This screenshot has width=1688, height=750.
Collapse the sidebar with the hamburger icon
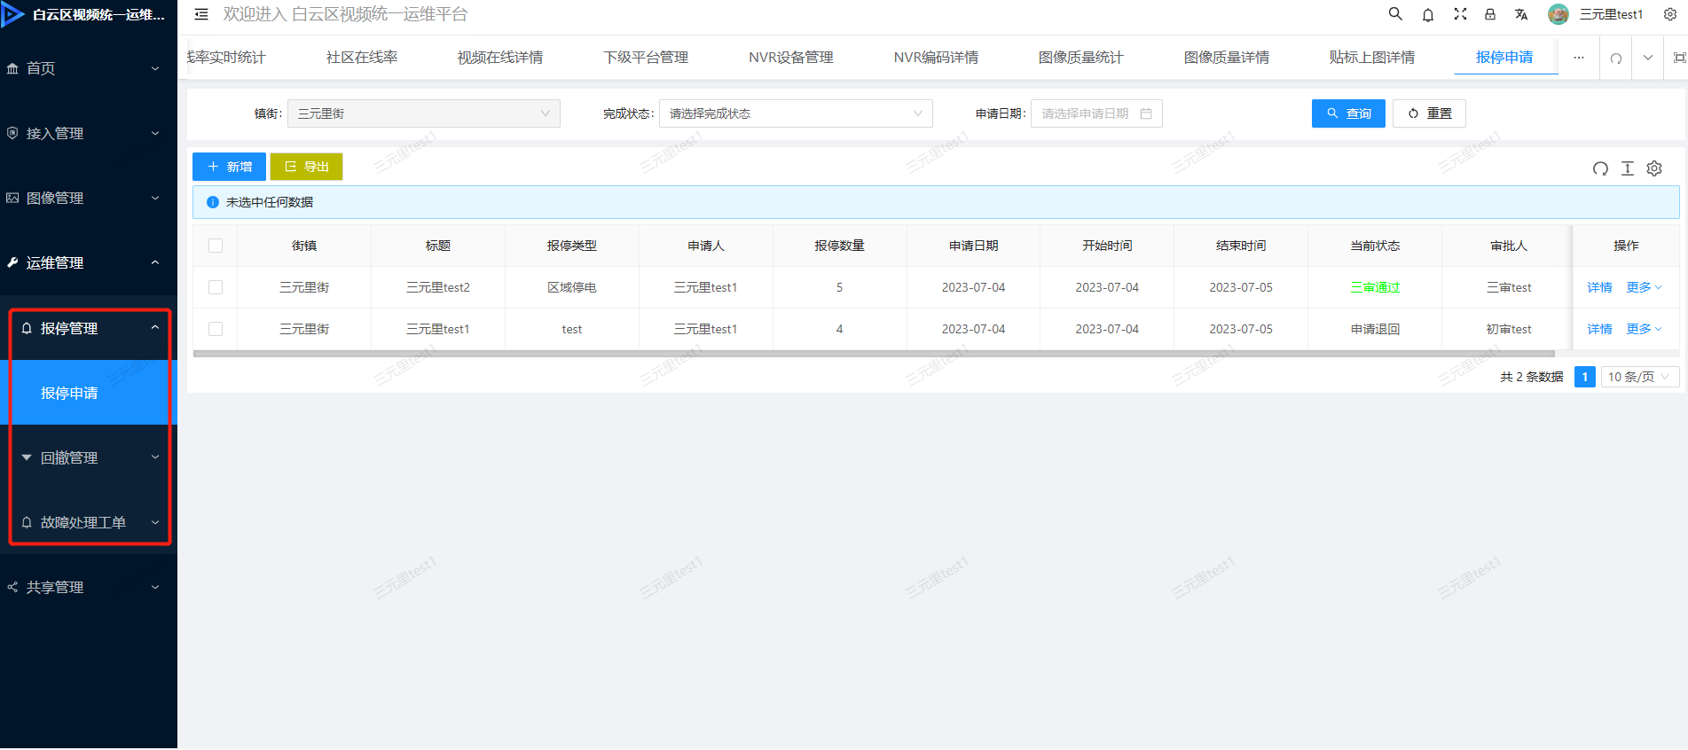pos(201,14)
